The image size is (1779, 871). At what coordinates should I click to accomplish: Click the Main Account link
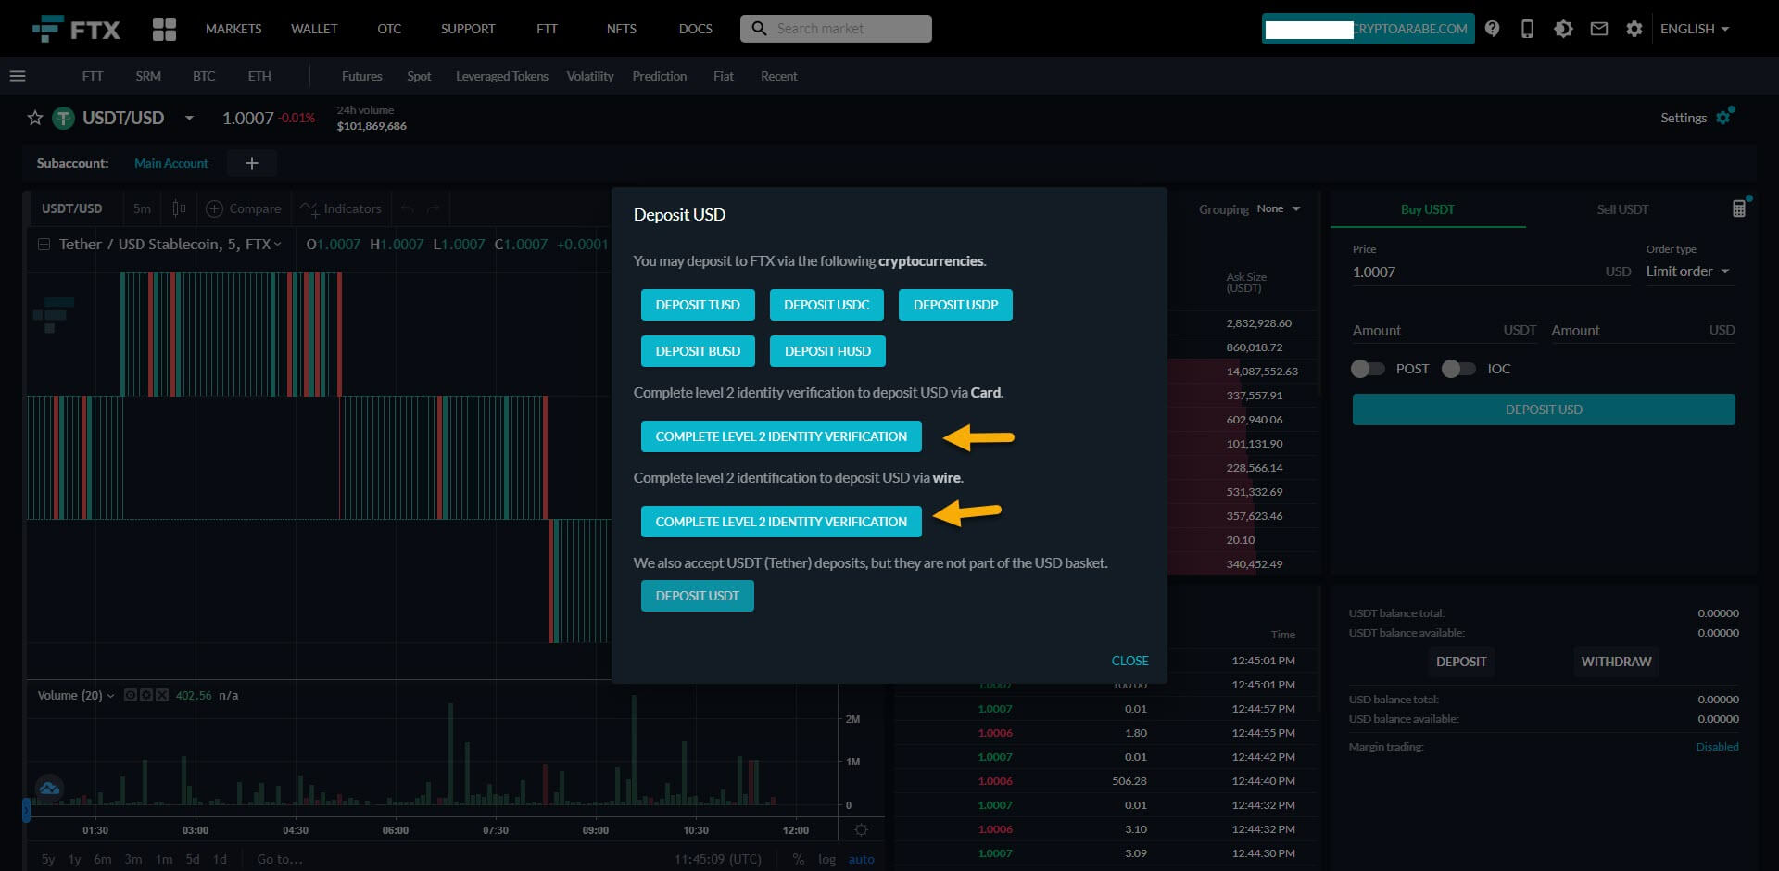click(x=171, y=163)
